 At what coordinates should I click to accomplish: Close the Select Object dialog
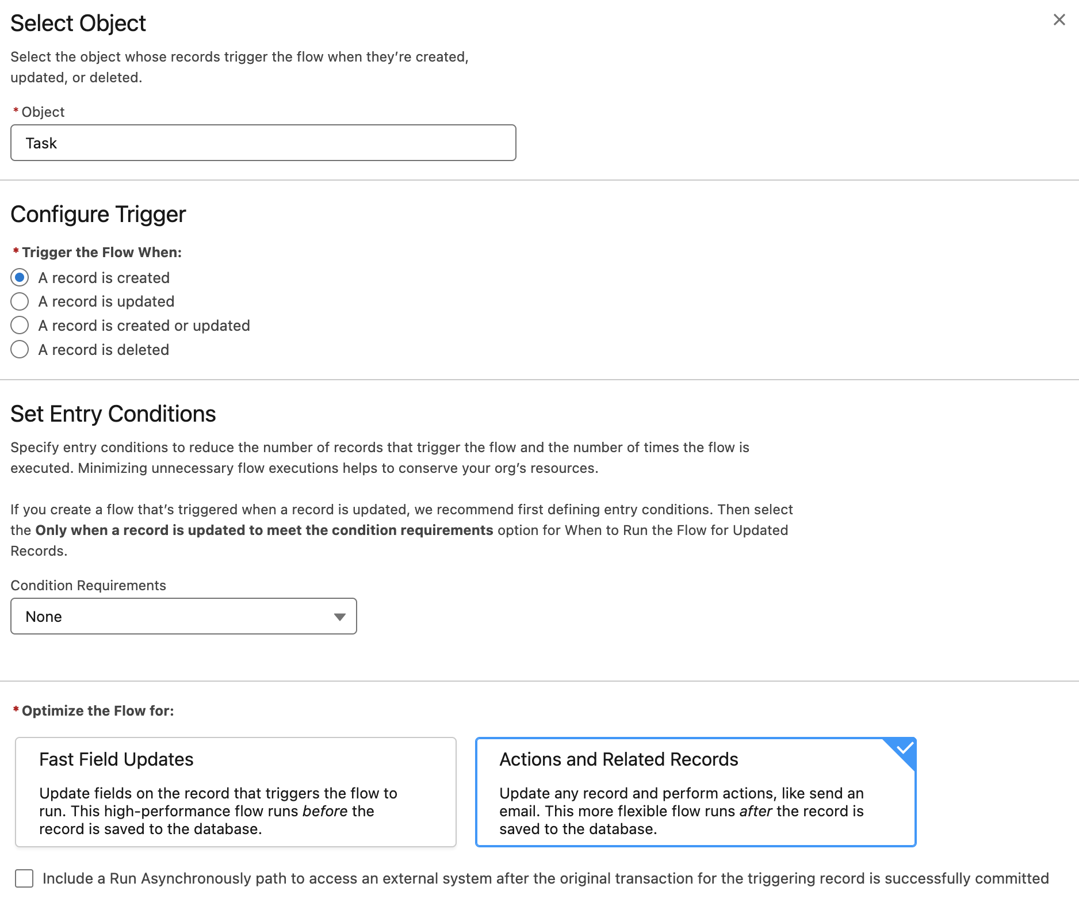pos(1059,20)
